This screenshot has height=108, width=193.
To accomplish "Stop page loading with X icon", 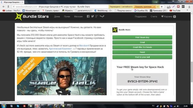I will [x=14, y=7].
